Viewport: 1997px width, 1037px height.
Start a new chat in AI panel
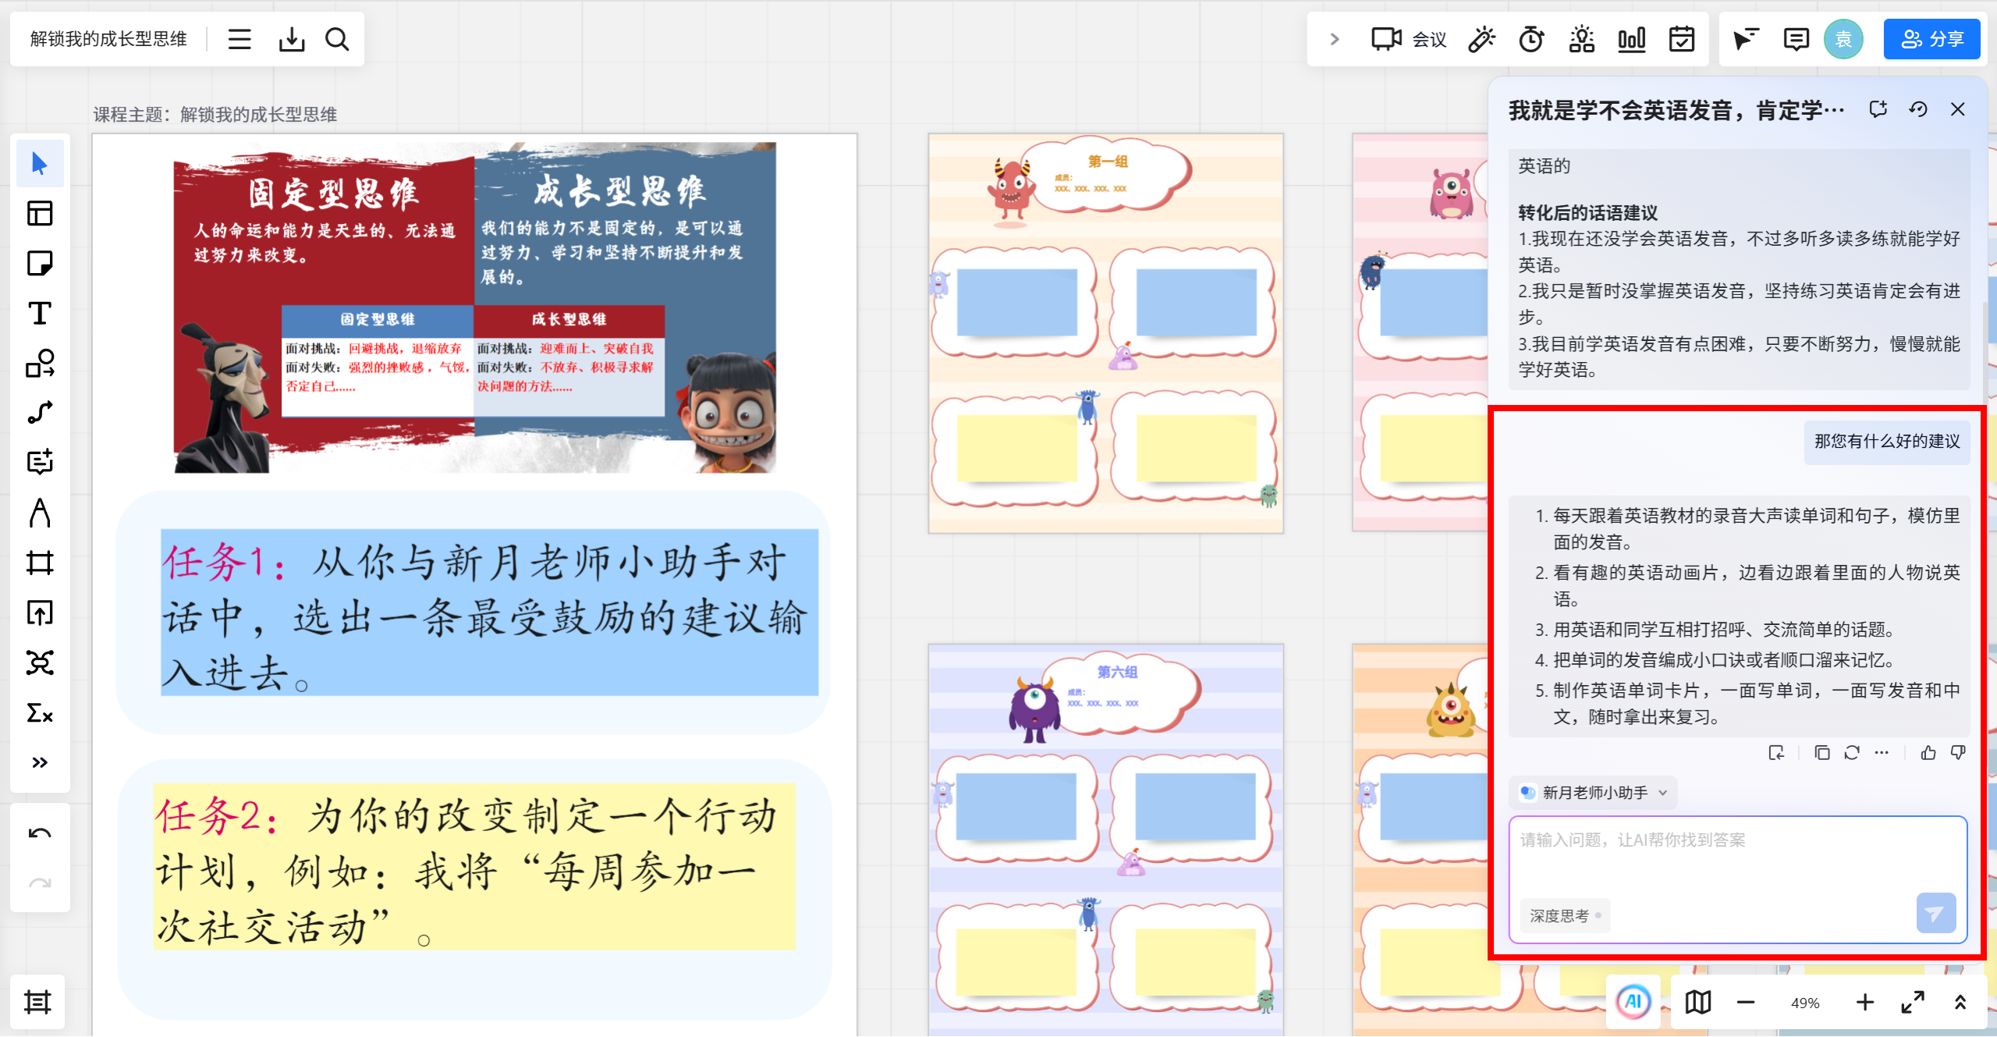[1878, 109]
